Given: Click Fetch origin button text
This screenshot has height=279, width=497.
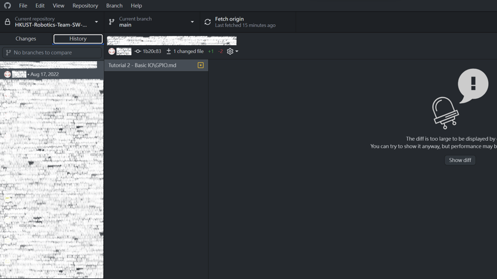Looking at the screenshot, I should [x=229, y=19].
